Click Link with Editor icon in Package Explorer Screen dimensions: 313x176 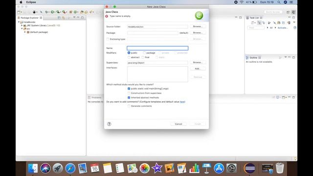(x=64, y=18)
